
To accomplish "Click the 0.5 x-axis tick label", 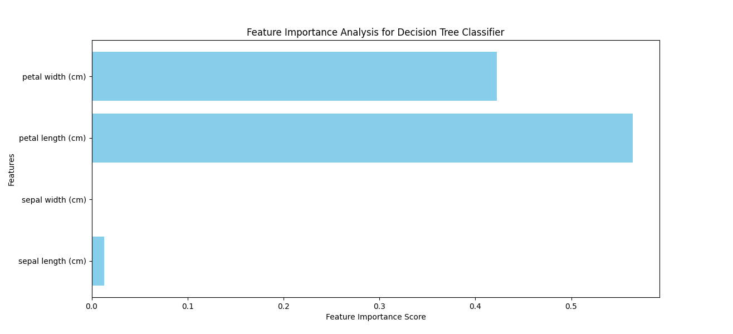I will [571, 306].
